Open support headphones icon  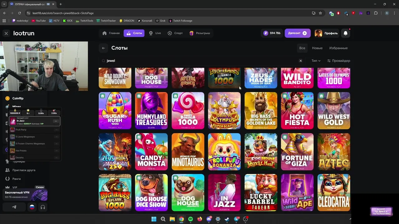[43, 207]
